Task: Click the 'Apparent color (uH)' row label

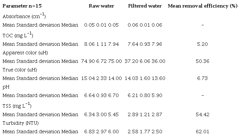Action: pyautogui.click(x=25, y=53)
